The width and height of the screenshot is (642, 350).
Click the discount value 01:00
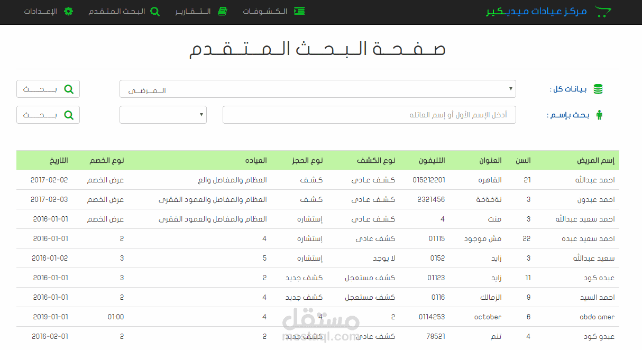(115, 317)
